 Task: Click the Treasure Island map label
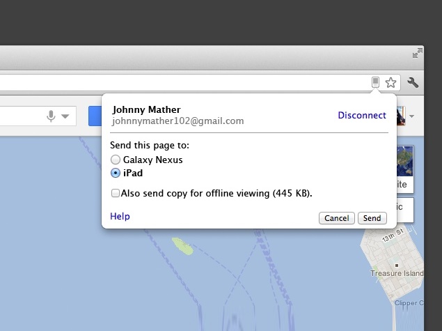coord(397,273)
